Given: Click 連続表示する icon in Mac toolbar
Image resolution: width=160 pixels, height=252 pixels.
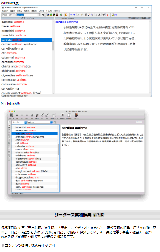Looking at the screenshot, I should [x=54, y=116].
